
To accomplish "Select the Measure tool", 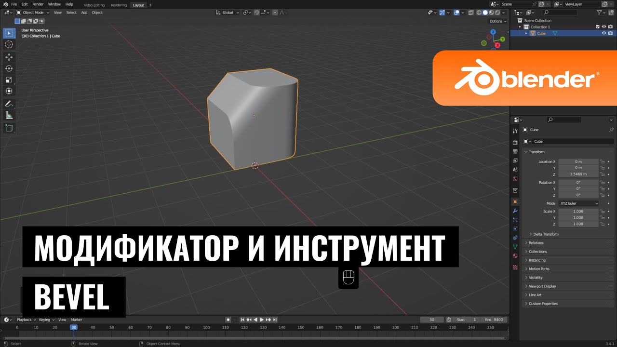I will point(9,115).
